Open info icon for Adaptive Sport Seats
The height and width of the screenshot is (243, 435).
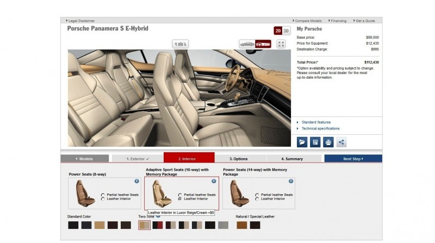[214, 181]
